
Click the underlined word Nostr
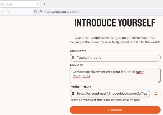[x=140, y=72]
